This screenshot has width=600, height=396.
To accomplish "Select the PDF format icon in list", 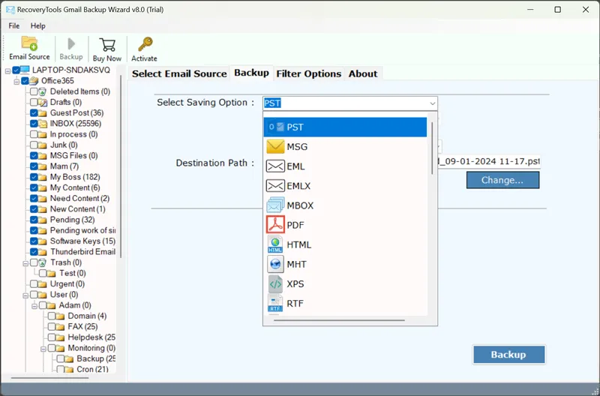I will tap(275, 225).
